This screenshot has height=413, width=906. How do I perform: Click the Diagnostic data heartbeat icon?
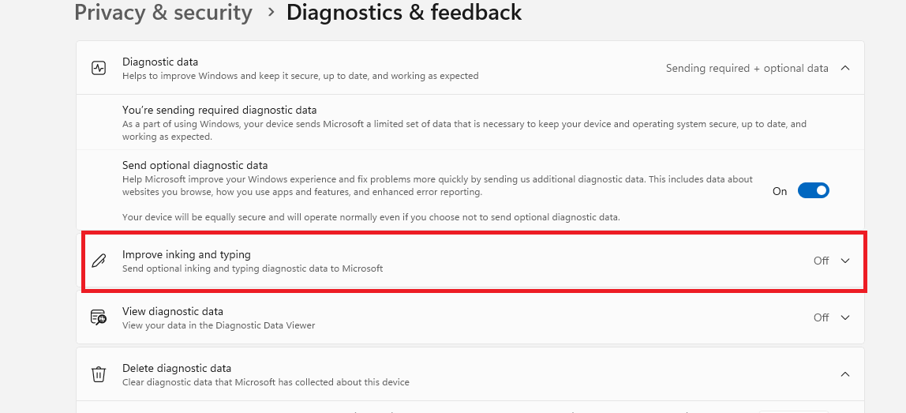pyautogui.click(x=99, y=68)
